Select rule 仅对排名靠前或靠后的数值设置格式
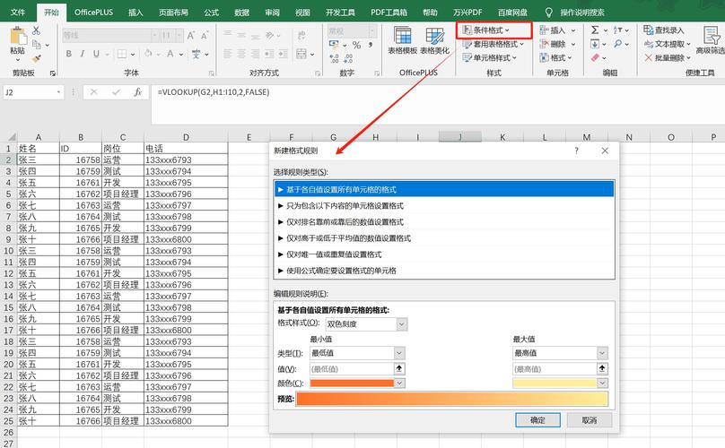 coord(444,221)
